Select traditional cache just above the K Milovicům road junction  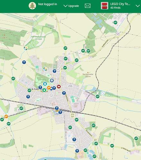coord(66,59)
